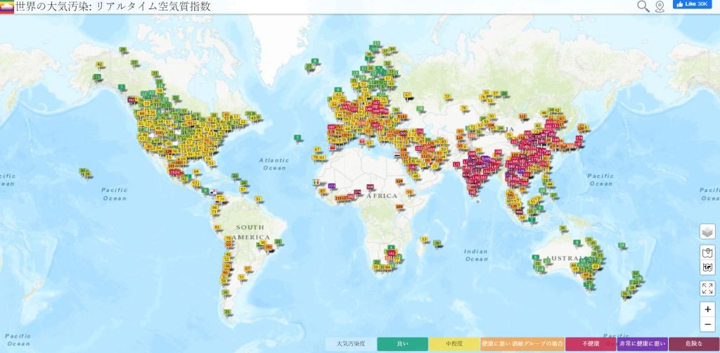This screenshot has height=353, width=720.
Task: Select the yellow 中程度 legend swatch
Action: 454,344
